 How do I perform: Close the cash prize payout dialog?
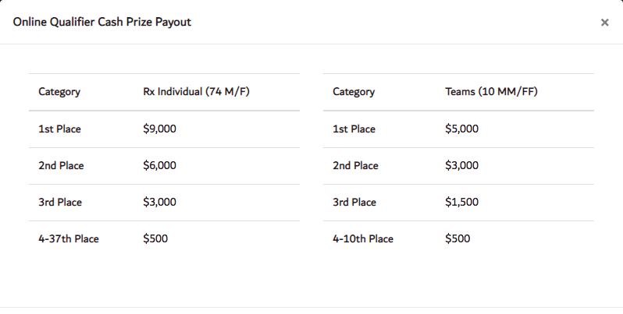click(x=604, y=23)
